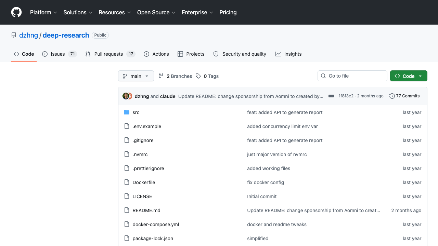Click the file icon beside .env.example
This screenshot has width=438, height=246.
coord(127,126)
